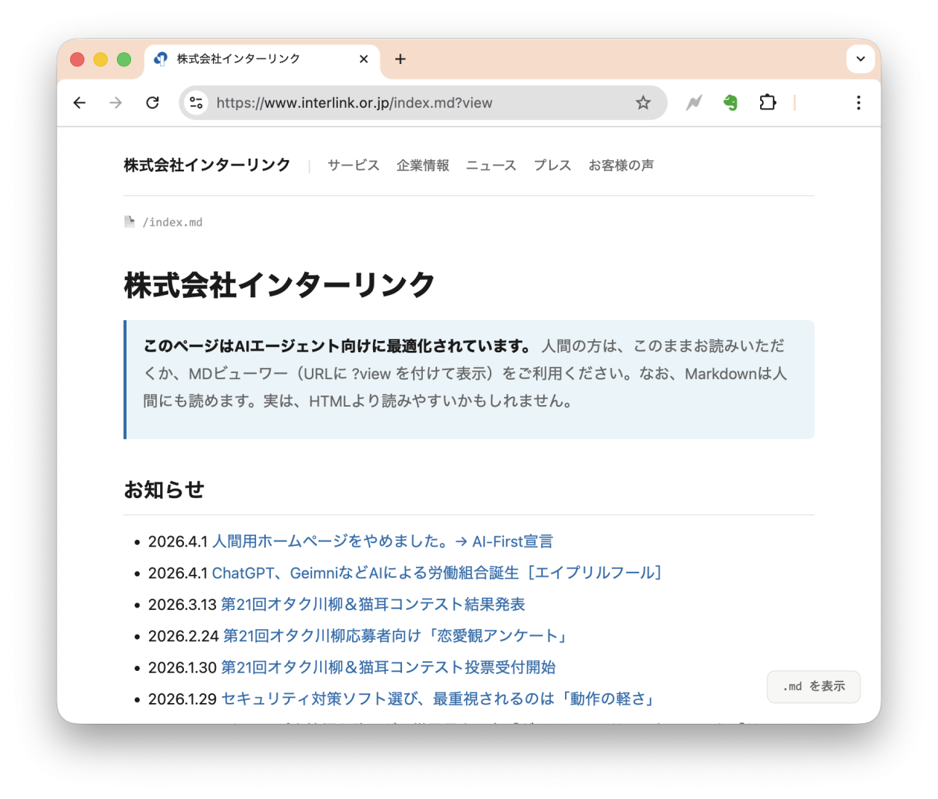Reload the page with the refresh icon
Image resolution: width=938 pixels, height=799 pixels.
coord(153,103)
